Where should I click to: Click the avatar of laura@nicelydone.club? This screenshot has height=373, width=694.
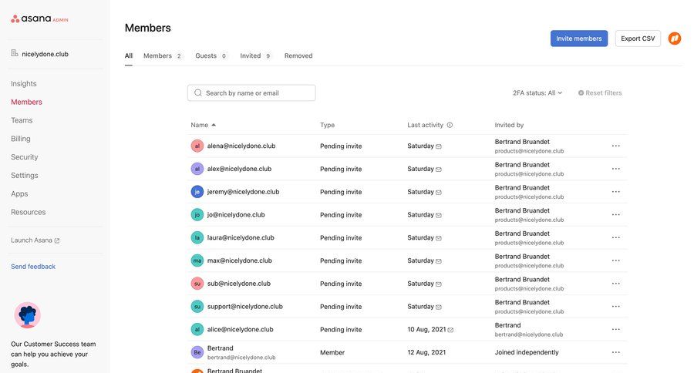[197, 237]
